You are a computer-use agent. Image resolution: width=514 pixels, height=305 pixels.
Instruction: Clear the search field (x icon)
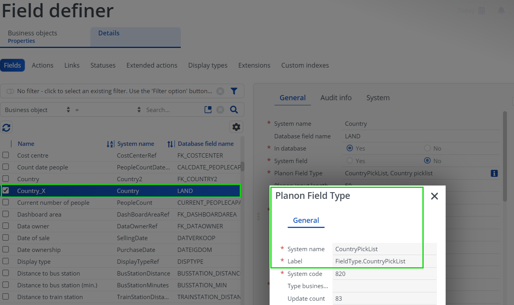[220, 110]
